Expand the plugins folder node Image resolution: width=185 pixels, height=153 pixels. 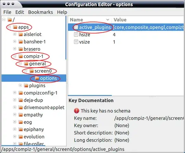20,85
